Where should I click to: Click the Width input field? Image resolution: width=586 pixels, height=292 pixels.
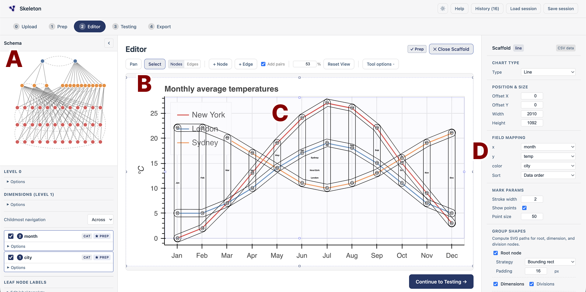(x=532, y=114)
